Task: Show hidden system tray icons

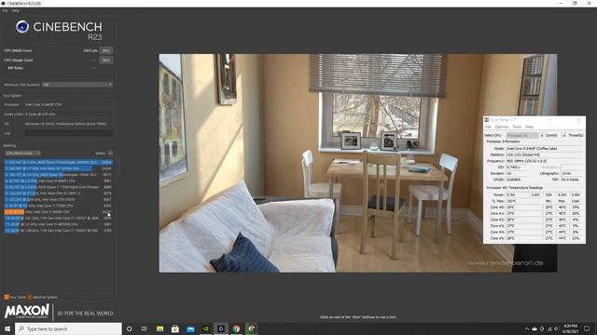Action: [x=527, y=328]
